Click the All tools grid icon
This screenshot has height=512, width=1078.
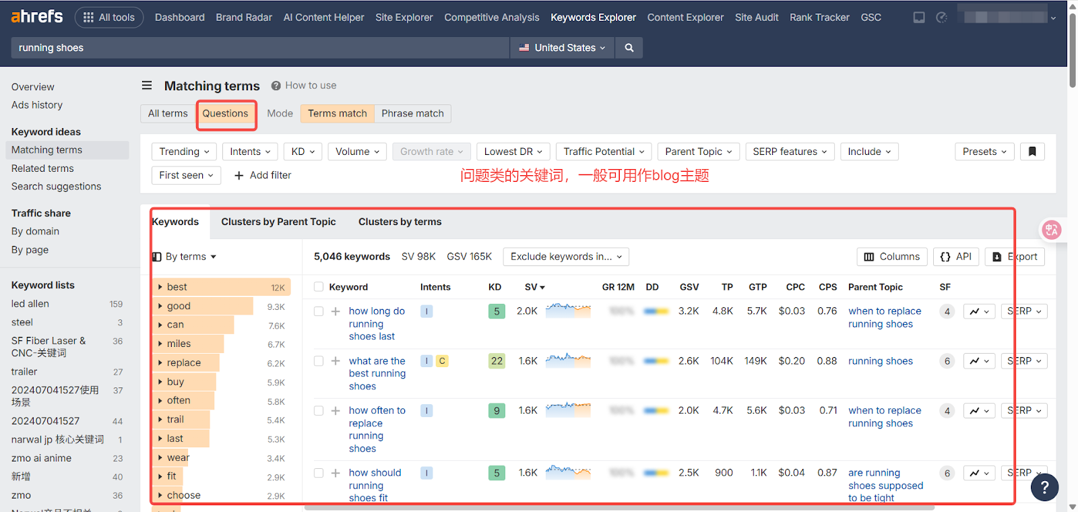(88, 18)
